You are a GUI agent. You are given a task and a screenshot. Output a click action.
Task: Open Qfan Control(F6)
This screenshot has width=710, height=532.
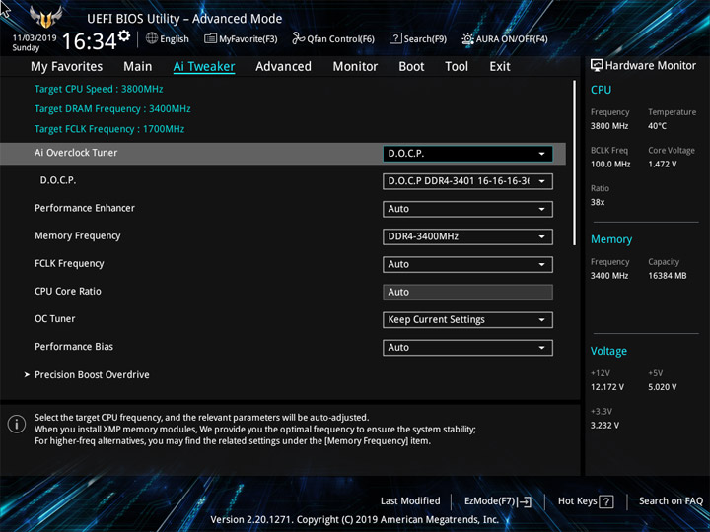click(333, 38)
